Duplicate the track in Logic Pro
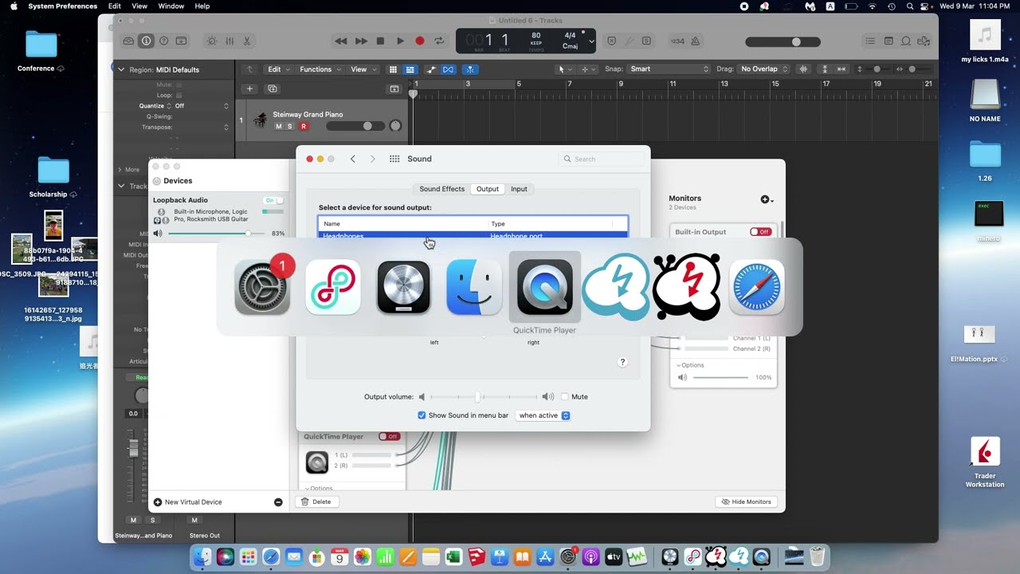Image resolution: width=1020 pixels, height=574 pixels. (x=273, y=88)
